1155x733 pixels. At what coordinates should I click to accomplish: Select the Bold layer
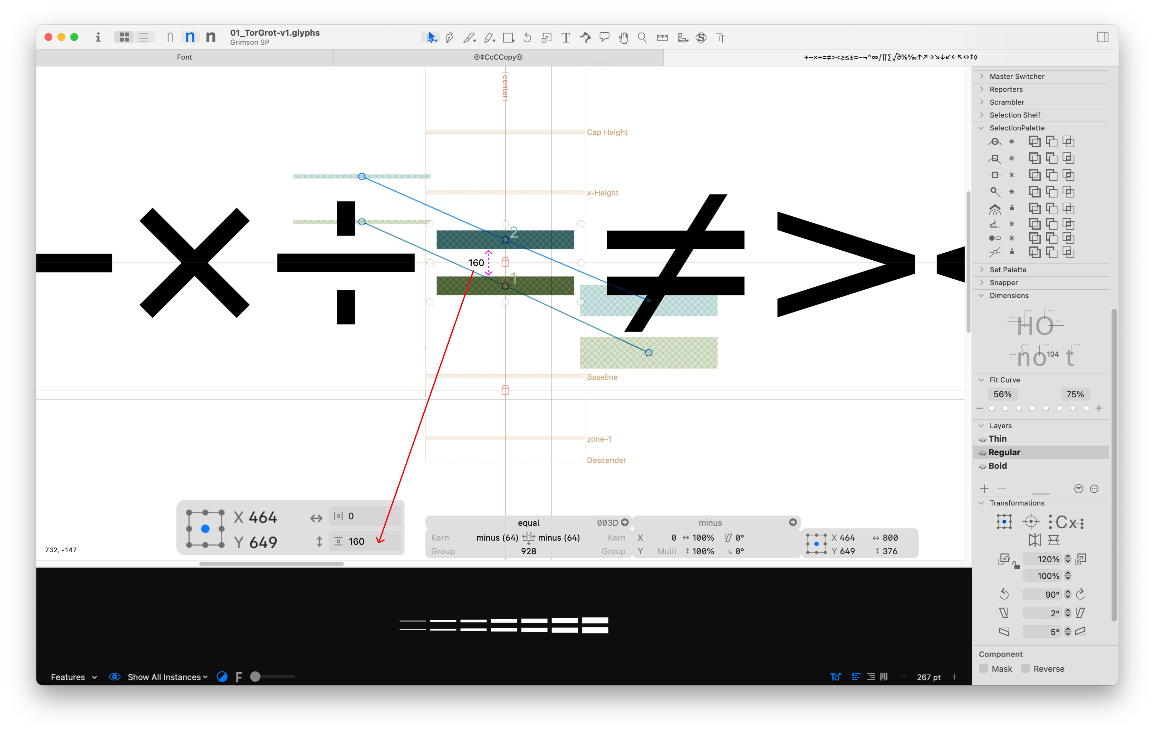pos(997,465)
